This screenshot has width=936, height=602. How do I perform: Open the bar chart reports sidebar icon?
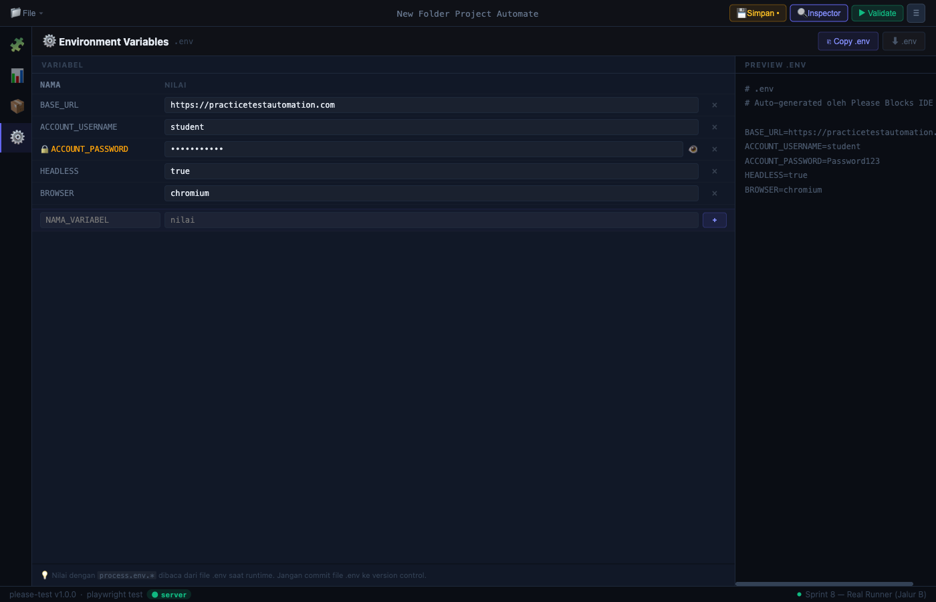tap(17, 76)
